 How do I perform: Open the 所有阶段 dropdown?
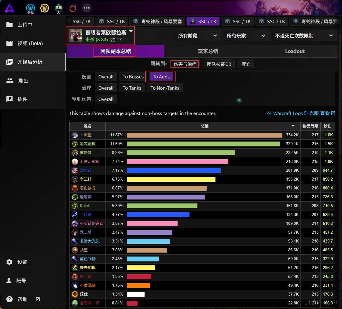click(197, 35)
